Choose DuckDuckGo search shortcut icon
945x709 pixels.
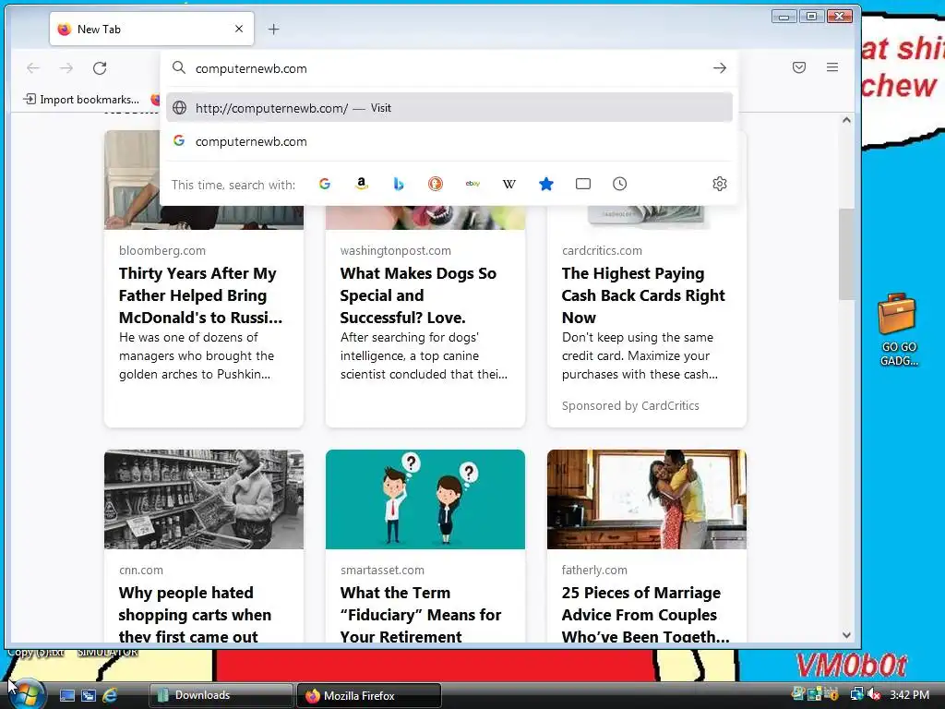click(x=436, y=184)
